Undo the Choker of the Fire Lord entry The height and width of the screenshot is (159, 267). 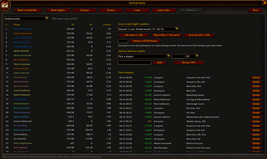[x=256, y=148]
